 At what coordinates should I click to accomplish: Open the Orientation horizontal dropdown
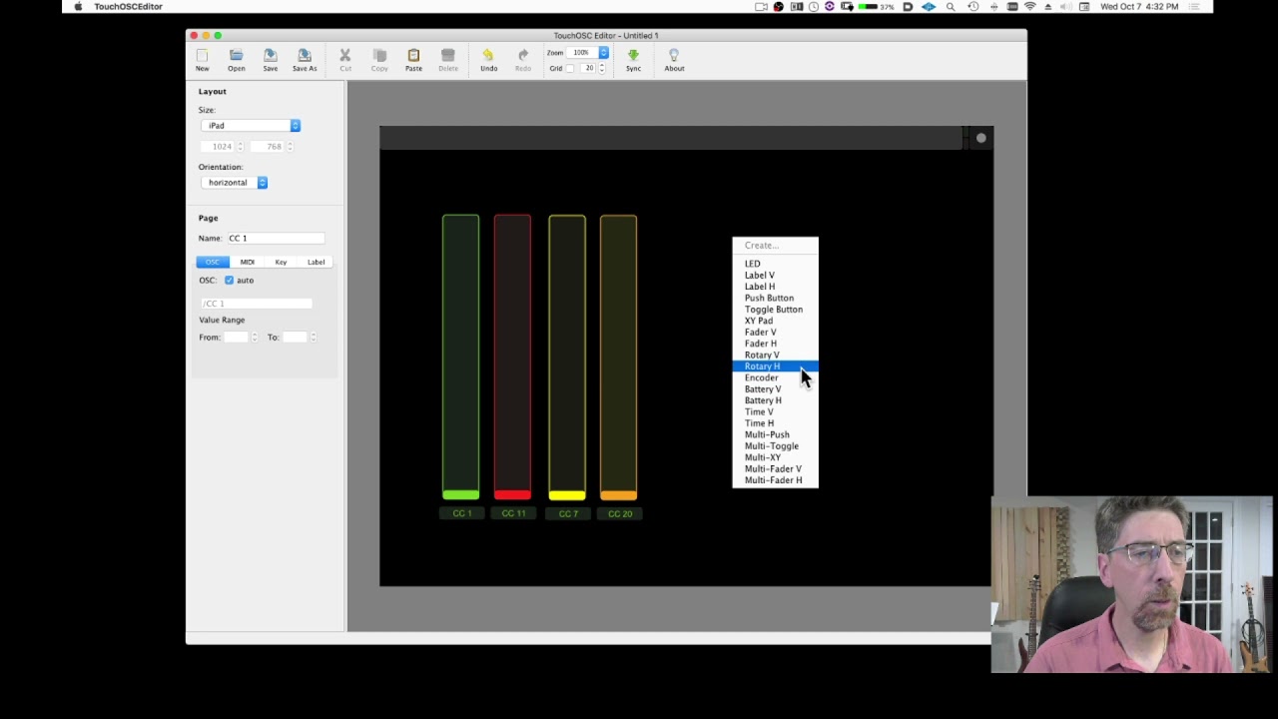pyautogui.click(x=234, y=183)
